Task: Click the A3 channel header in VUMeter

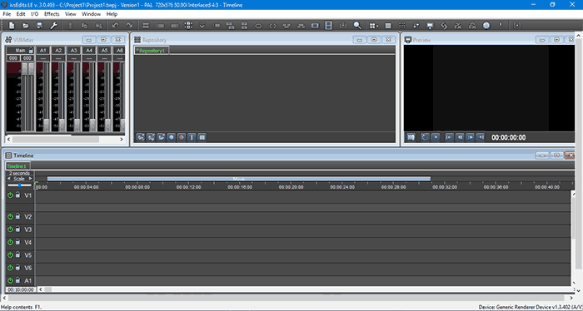Action: 73,50
